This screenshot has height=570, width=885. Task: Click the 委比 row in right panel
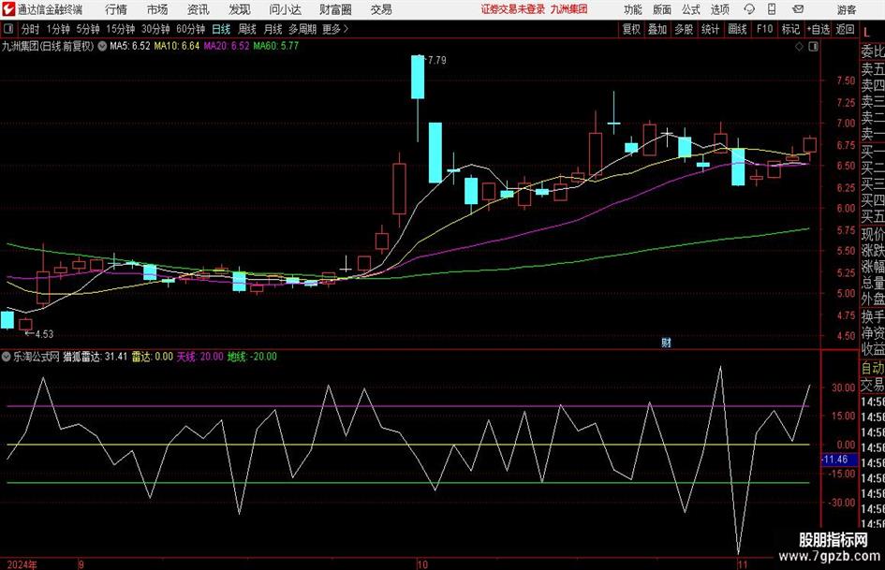pos(873,51)
